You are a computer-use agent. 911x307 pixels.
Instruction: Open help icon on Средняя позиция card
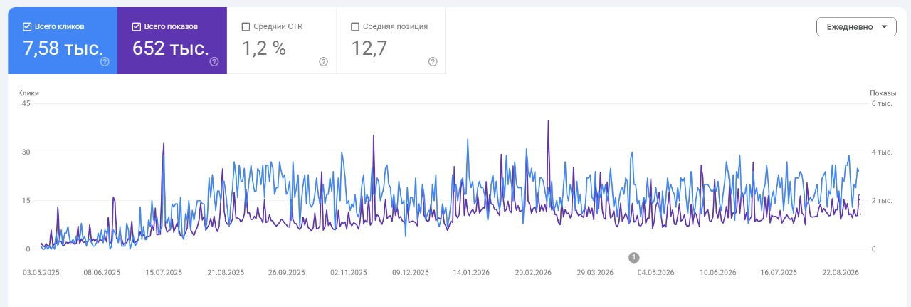coord(433,62)
